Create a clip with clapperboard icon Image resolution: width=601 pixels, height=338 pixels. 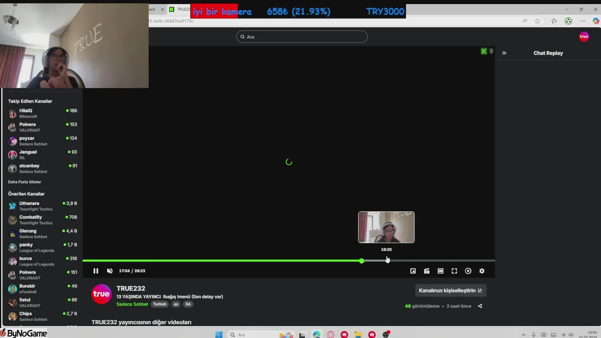tap(426, 271)
